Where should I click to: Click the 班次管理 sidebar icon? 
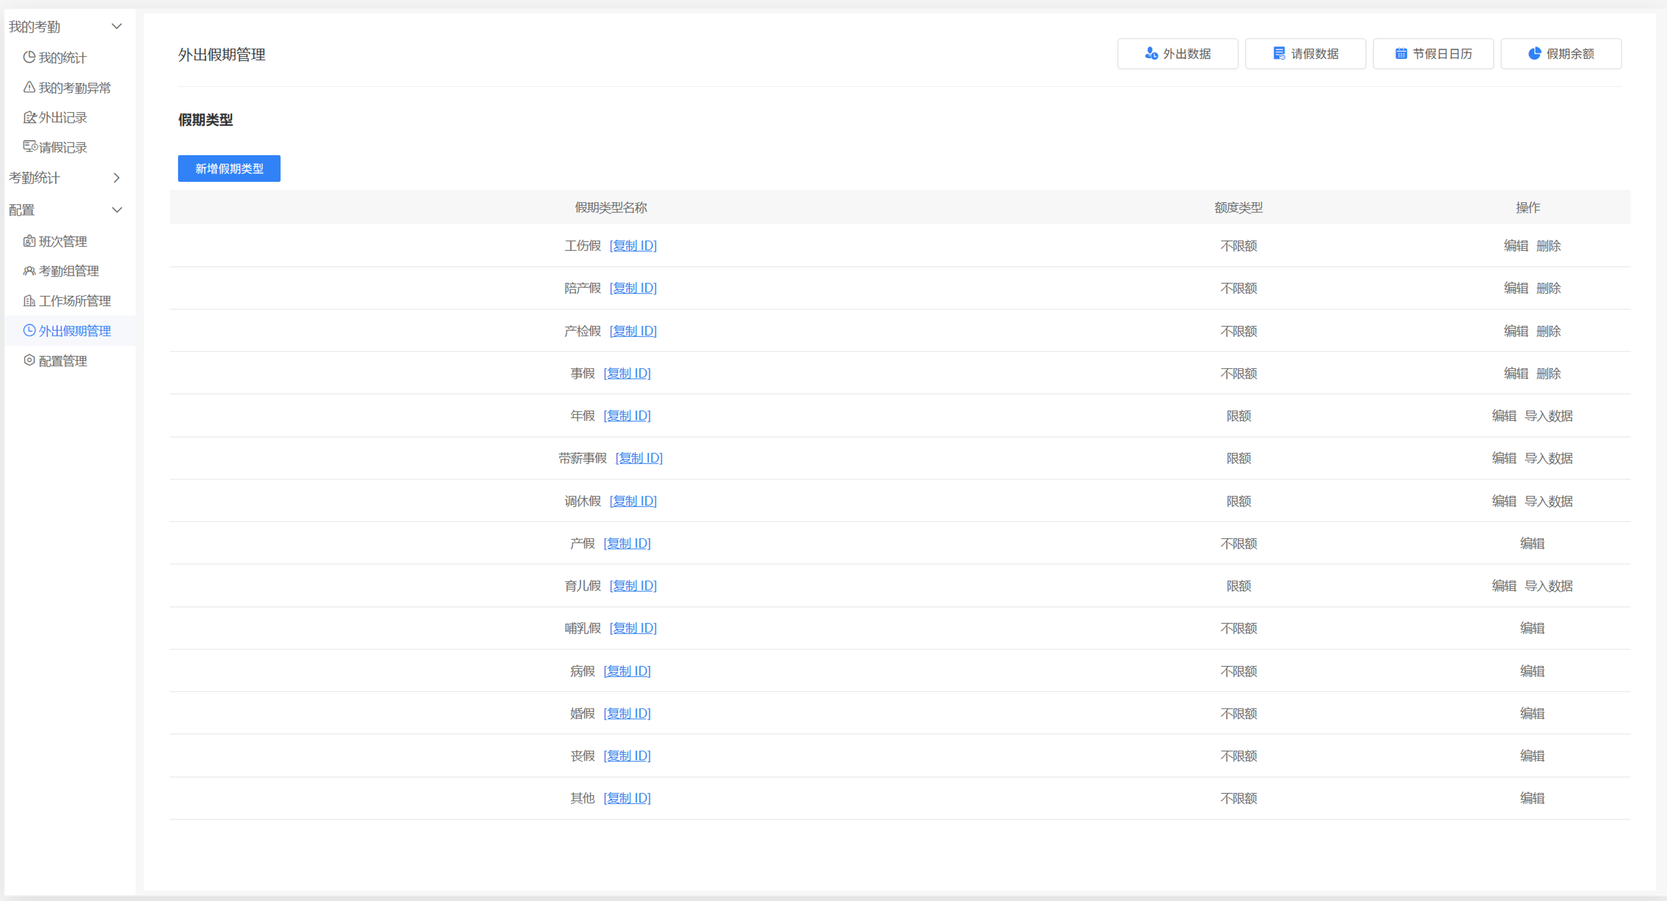[x=29, y=241]
